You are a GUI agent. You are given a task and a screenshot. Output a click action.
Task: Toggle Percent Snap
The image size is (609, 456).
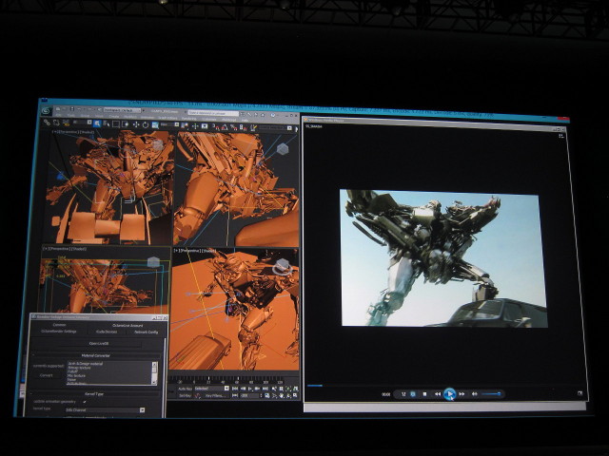(234, 126)
